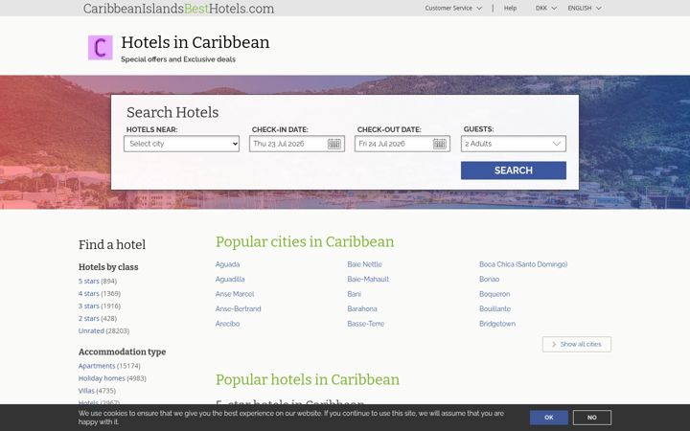
Task: Accept cookies with the OK button
Action: pyautogui.click(x=549, y=418)
